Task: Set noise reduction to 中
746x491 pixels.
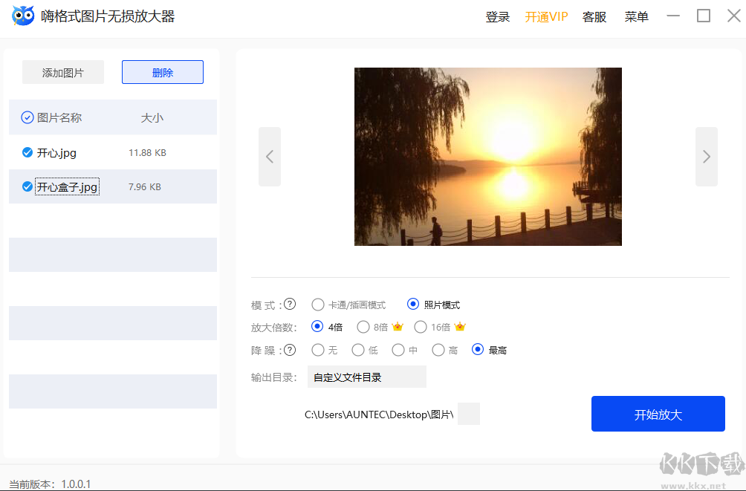Action: tap(398, 349)
